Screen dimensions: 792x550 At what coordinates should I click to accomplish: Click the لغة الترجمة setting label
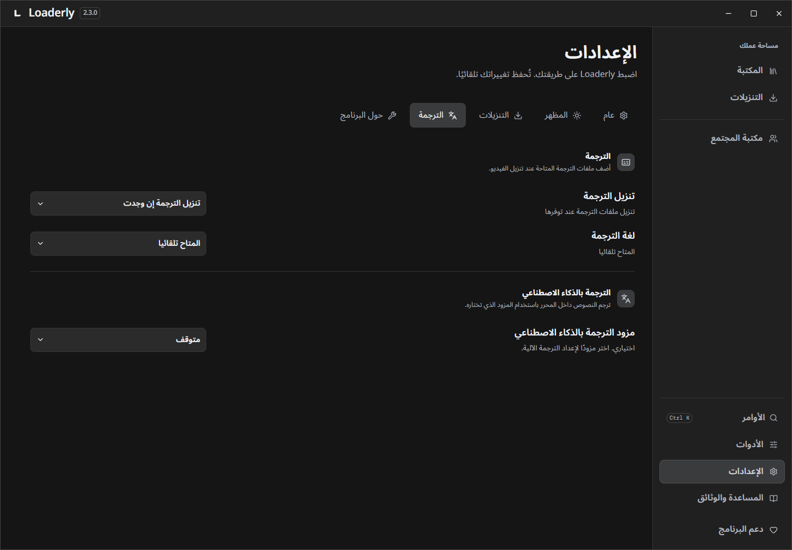point(613,236)
